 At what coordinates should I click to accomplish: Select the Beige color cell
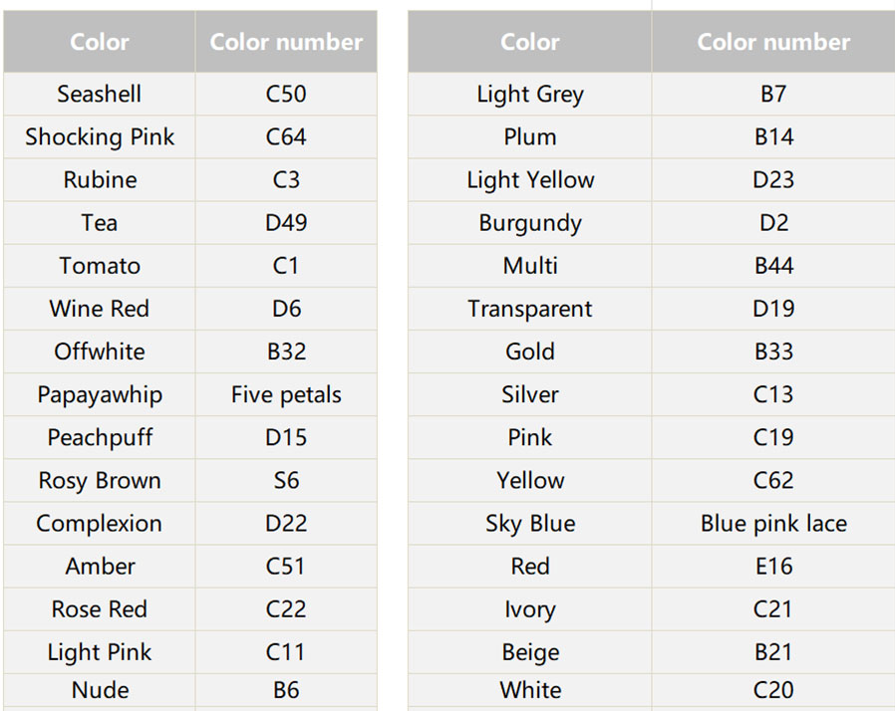(530, 652)
